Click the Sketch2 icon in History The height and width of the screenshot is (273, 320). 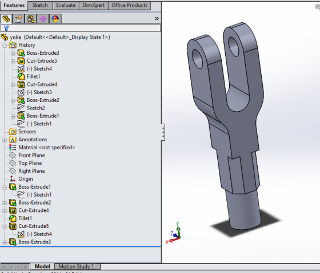point(21,108)
